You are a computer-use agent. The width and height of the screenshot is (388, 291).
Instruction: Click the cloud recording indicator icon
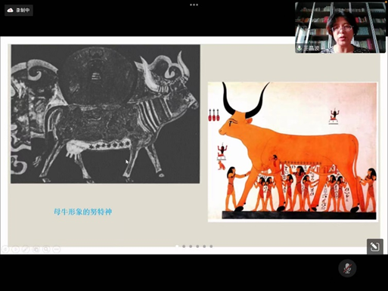(x=10, y=11)
